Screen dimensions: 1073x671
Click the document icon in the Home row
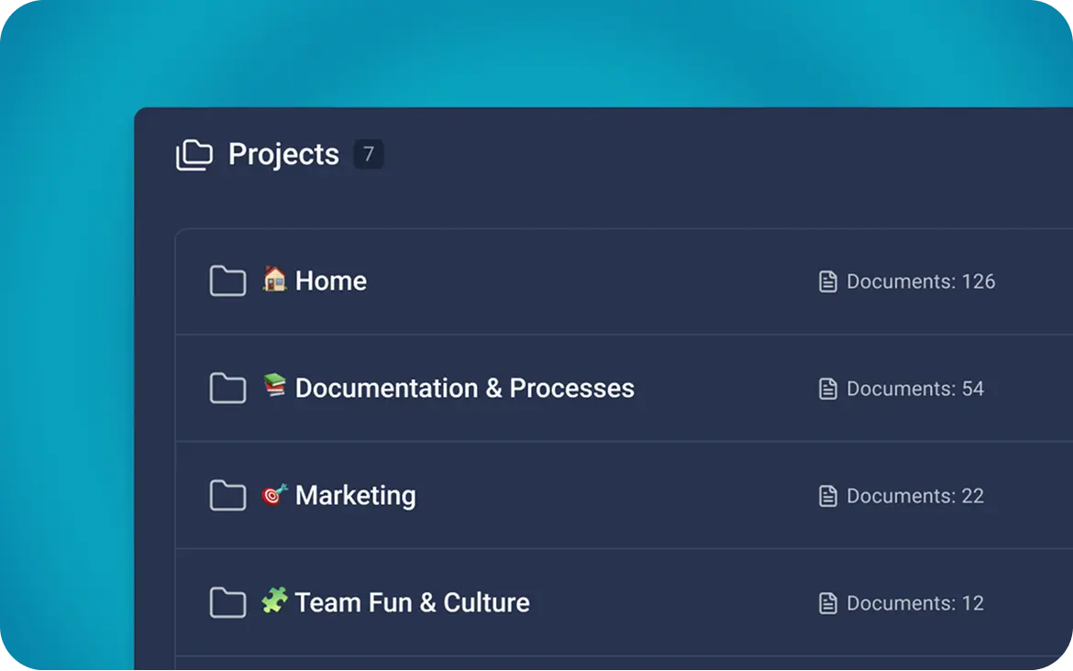pyautogui.click(x=828, y=281)
